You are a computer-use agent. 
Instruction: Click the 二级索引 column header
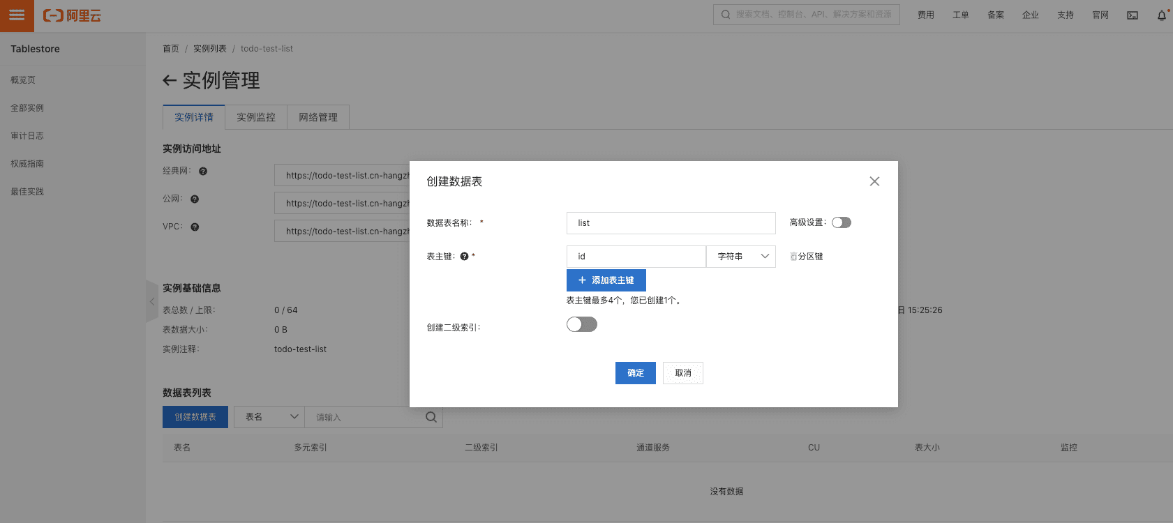pyautogui.click(x=481, y=448)
